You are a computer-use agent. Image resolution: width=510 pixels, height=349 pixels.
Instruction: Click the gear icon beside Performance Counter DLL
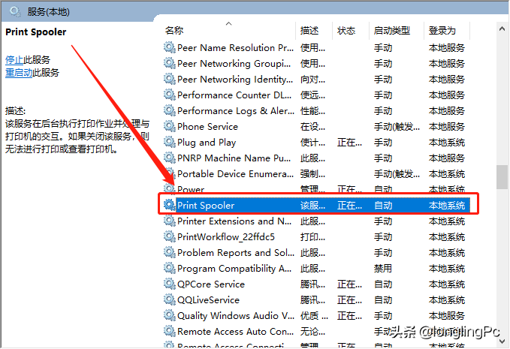(169, 95)
